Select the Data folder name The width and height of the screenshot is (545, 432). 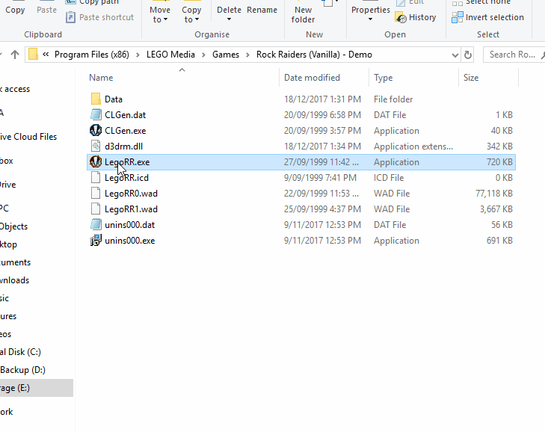(114, 99)
